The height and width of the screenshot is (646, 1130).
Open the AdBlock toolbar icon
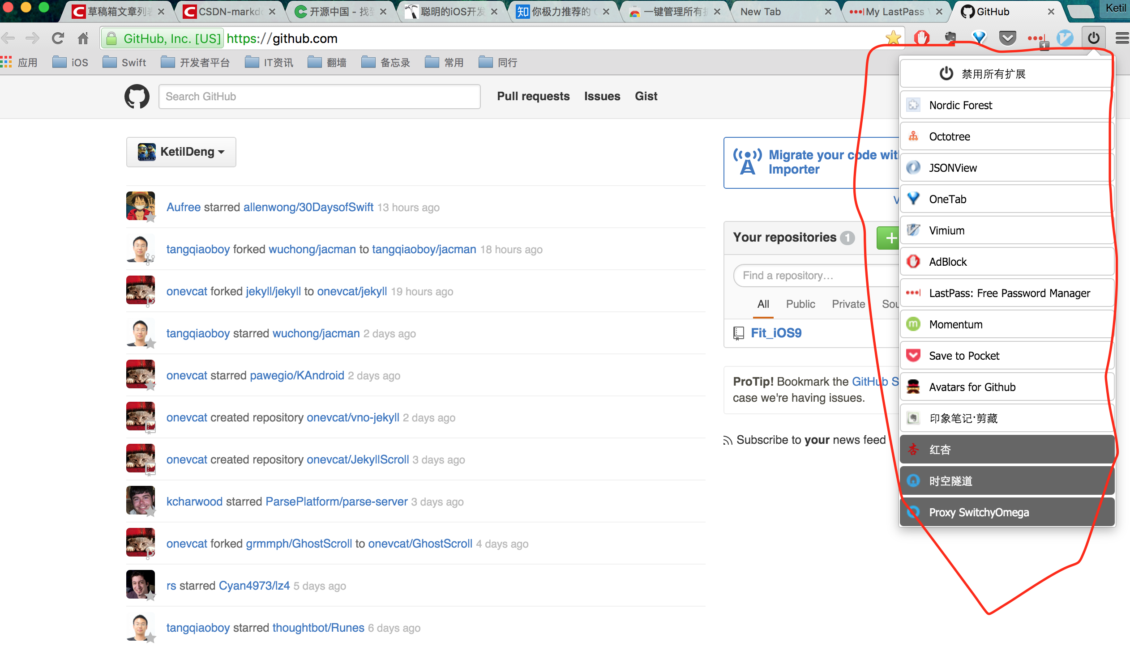tap(922, 38)
